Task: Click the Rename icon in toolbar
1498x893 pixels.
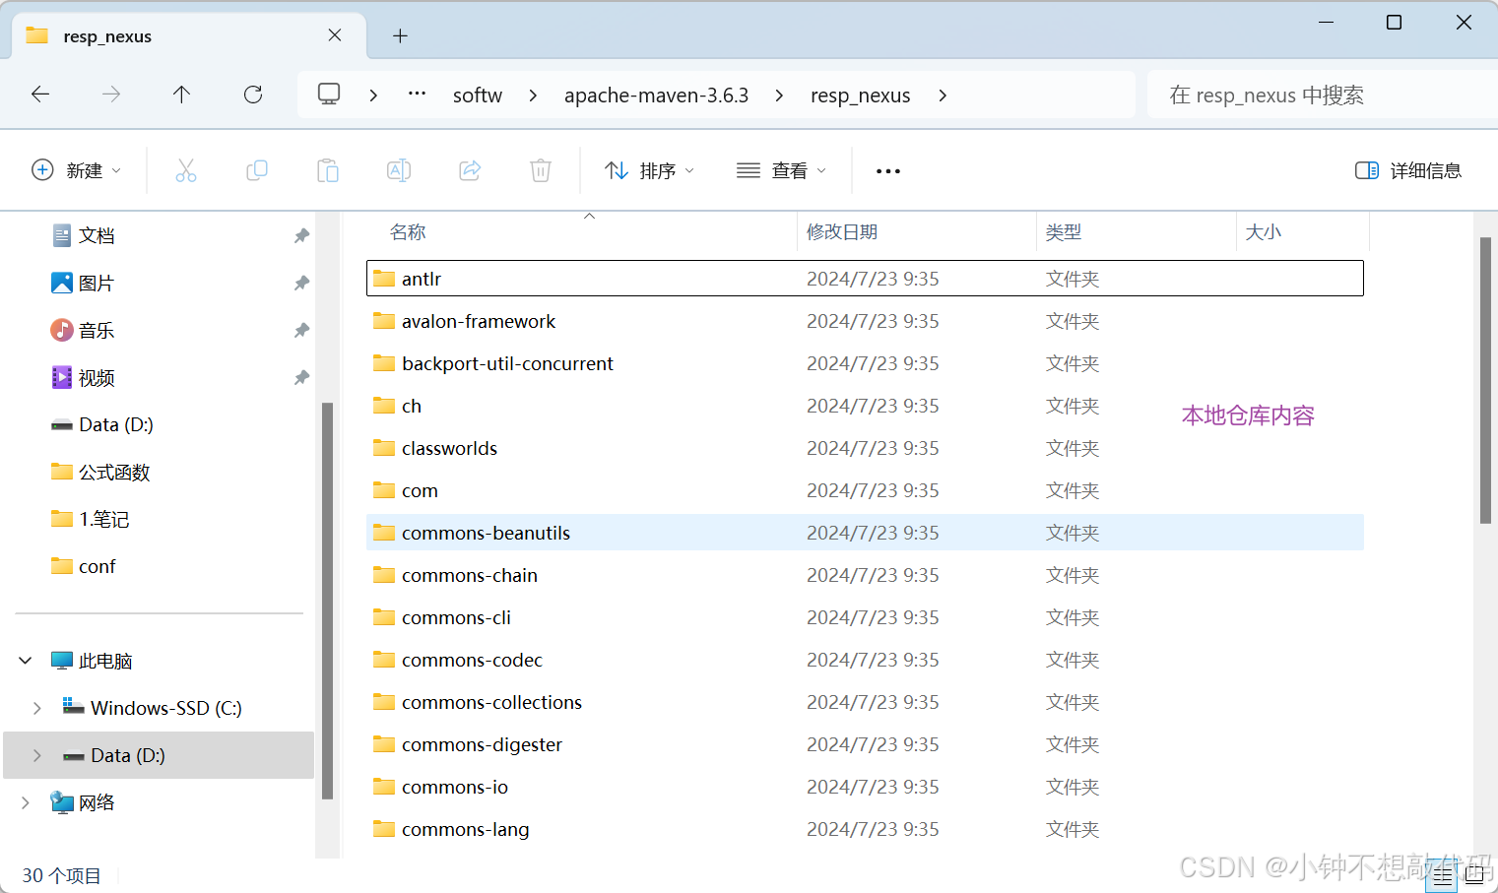Action: (x=399, y=170)
